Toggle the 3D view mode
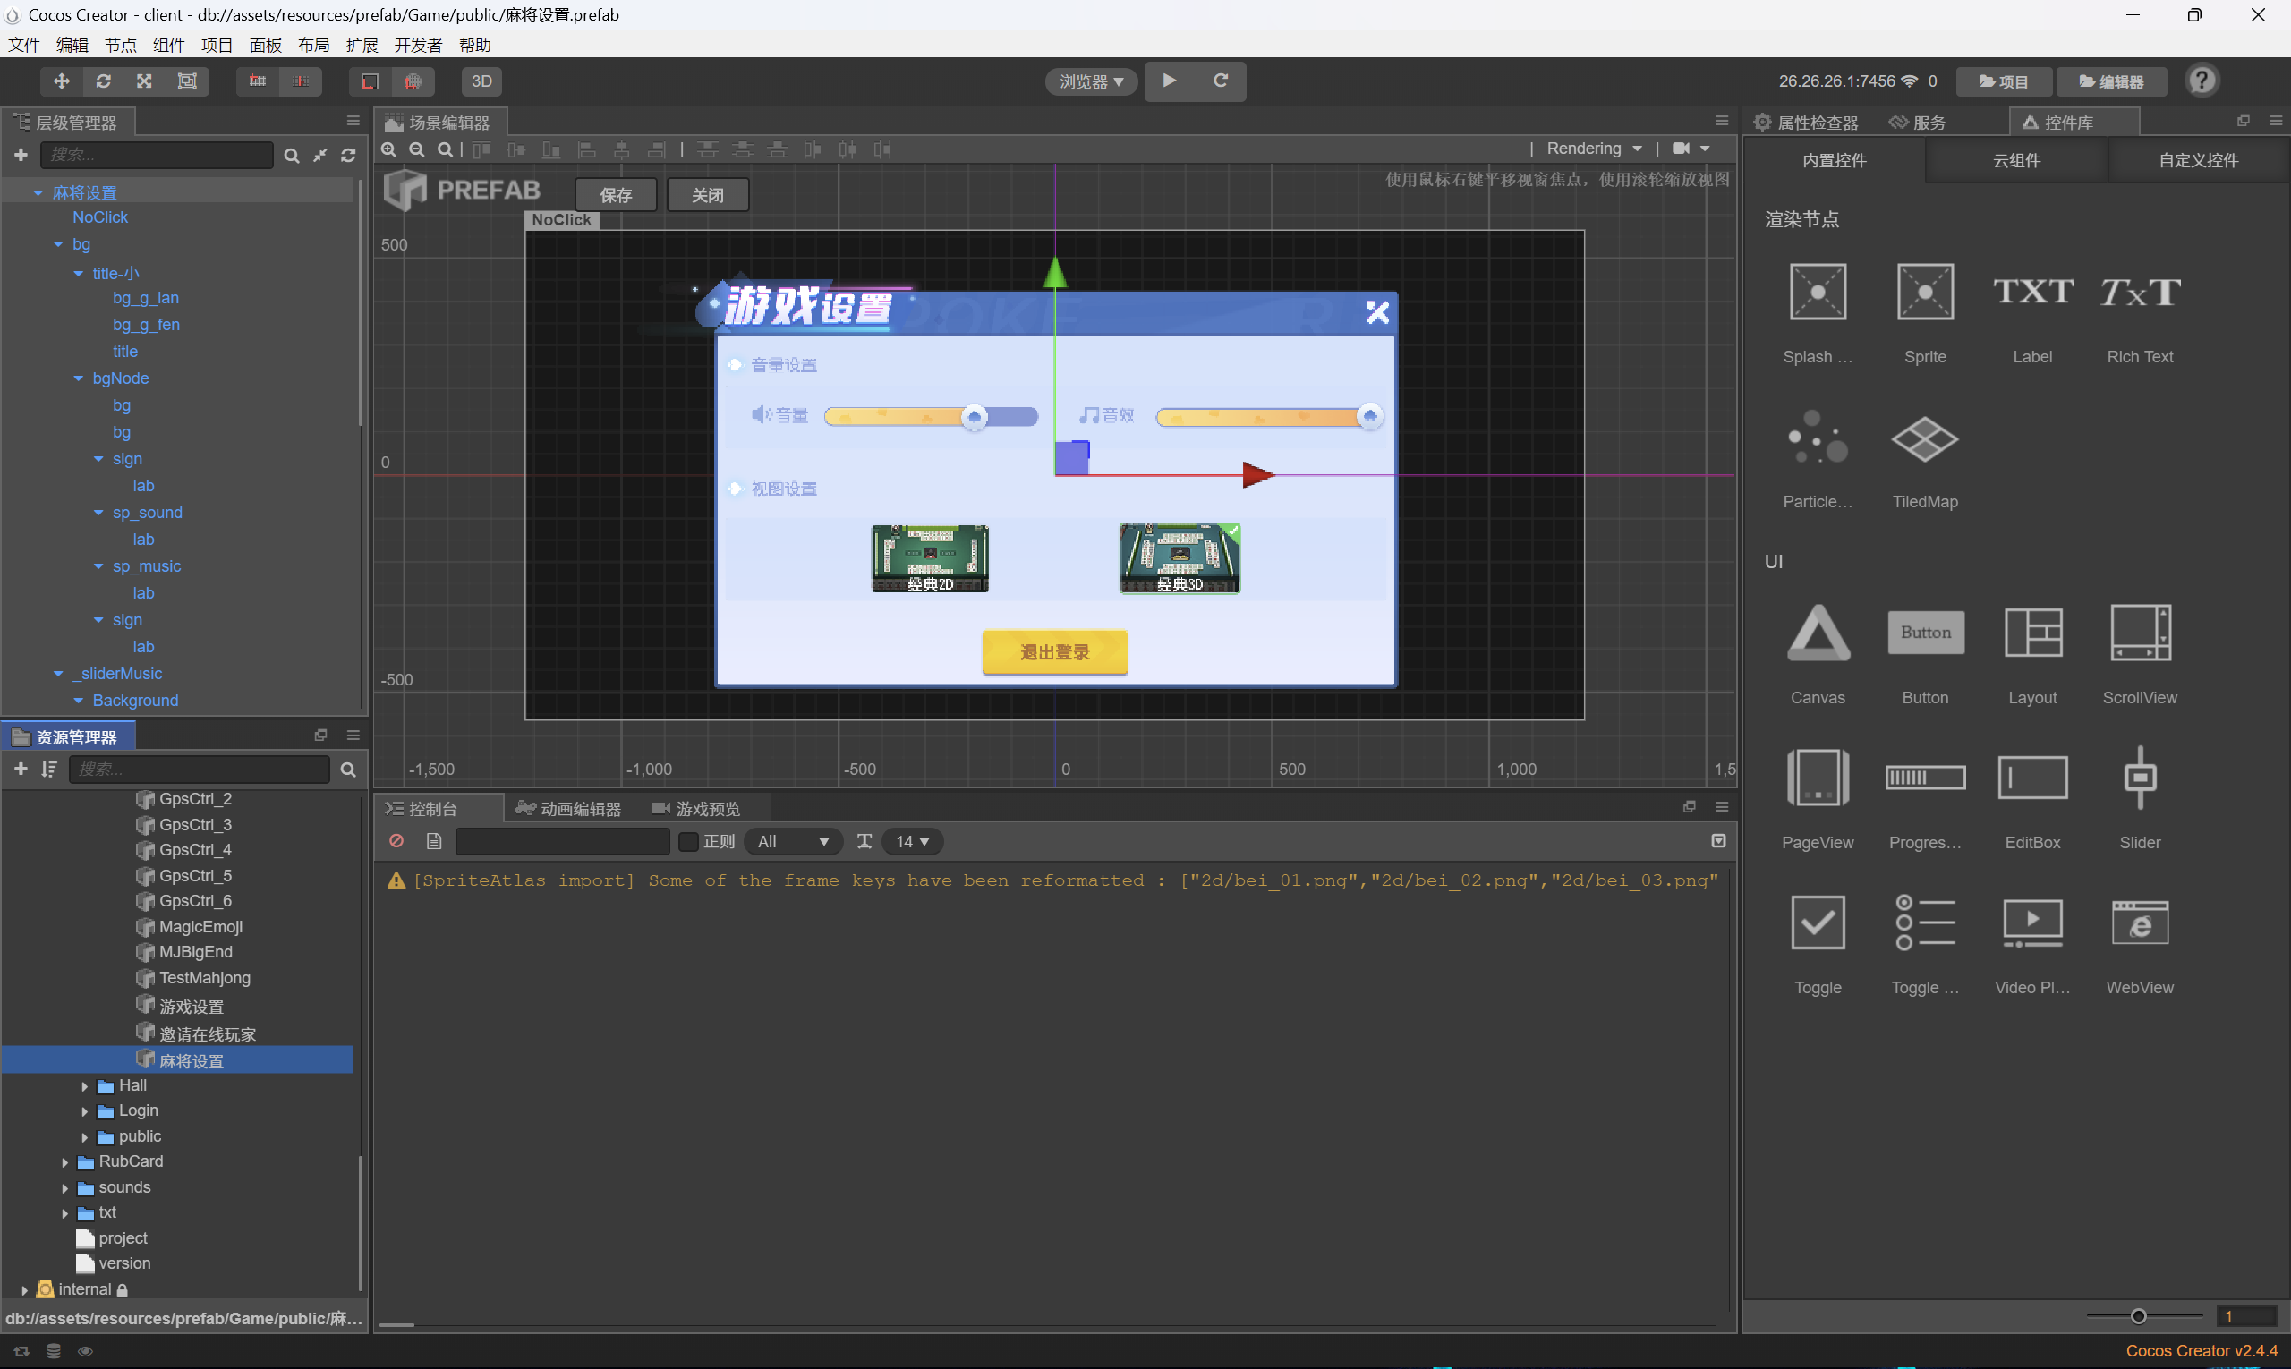The height and width of the screenshot is (1369, 2291). (481, 81)
